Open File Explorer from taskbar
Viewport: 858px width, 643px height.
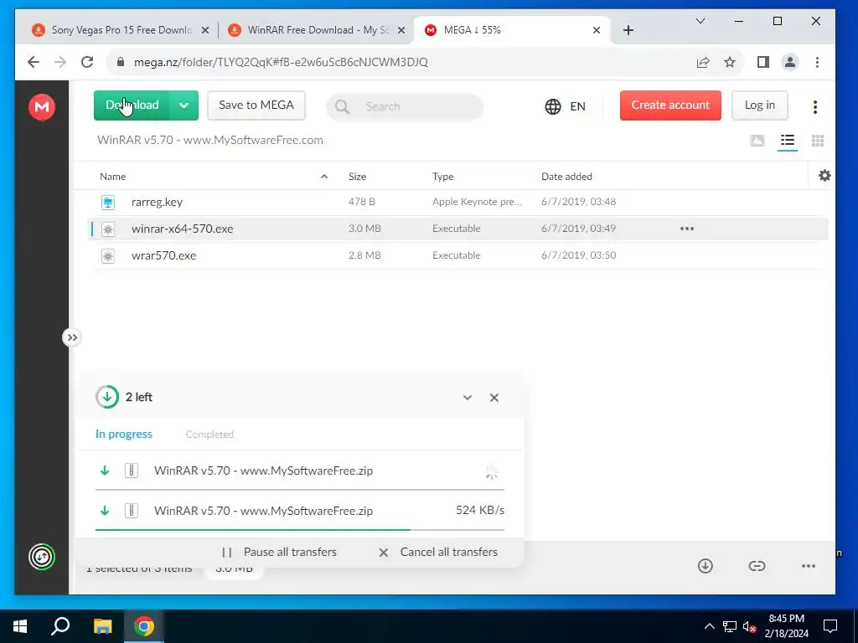102,626
